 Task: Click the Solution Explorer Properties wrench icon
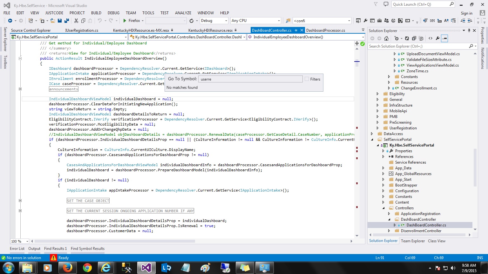[x=437, y=38]
